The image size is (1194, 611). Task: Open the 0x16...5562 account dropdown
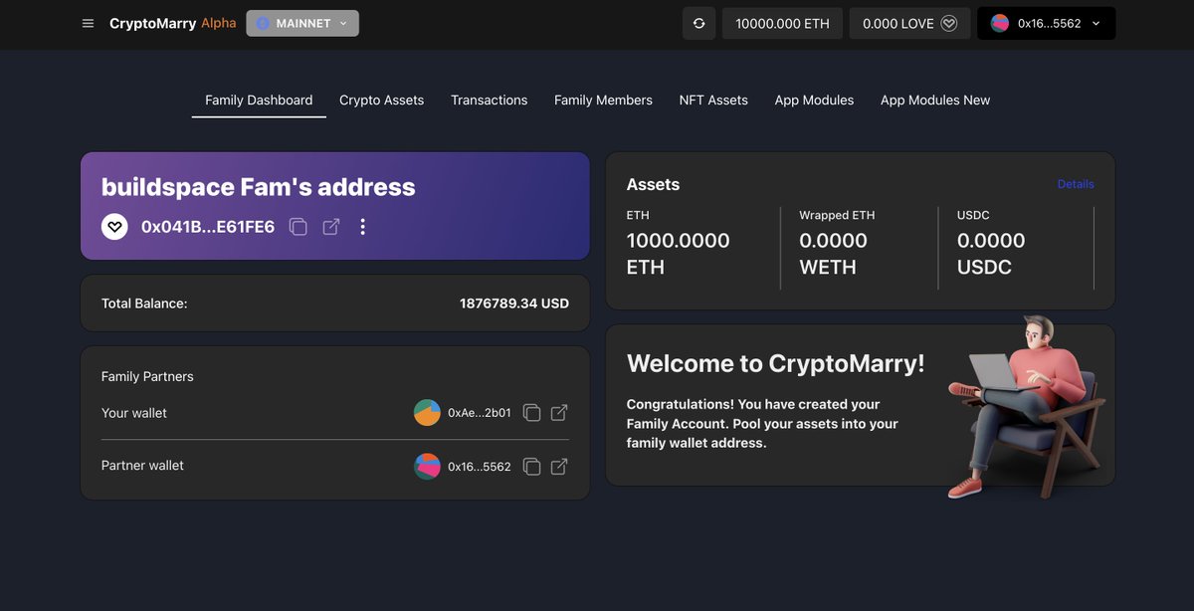(x=1047, y=23)
